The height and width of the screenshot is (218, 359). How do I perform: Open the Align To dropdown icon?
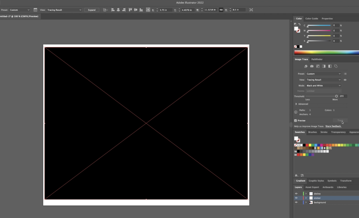coord(105,10)
